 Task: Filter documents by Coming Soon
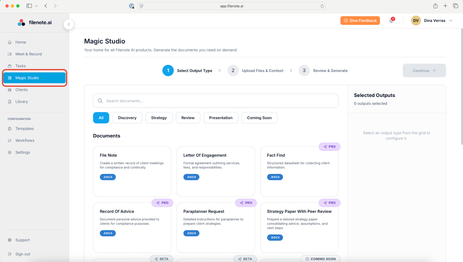point(259,118)
